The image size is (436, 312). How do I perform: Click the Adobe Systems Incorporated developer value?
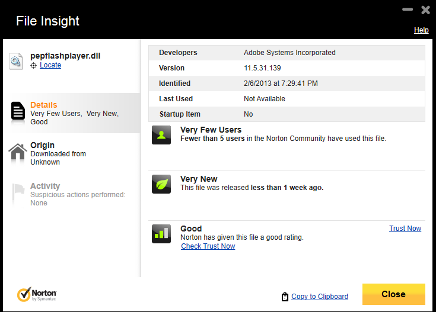pos(289,53)
